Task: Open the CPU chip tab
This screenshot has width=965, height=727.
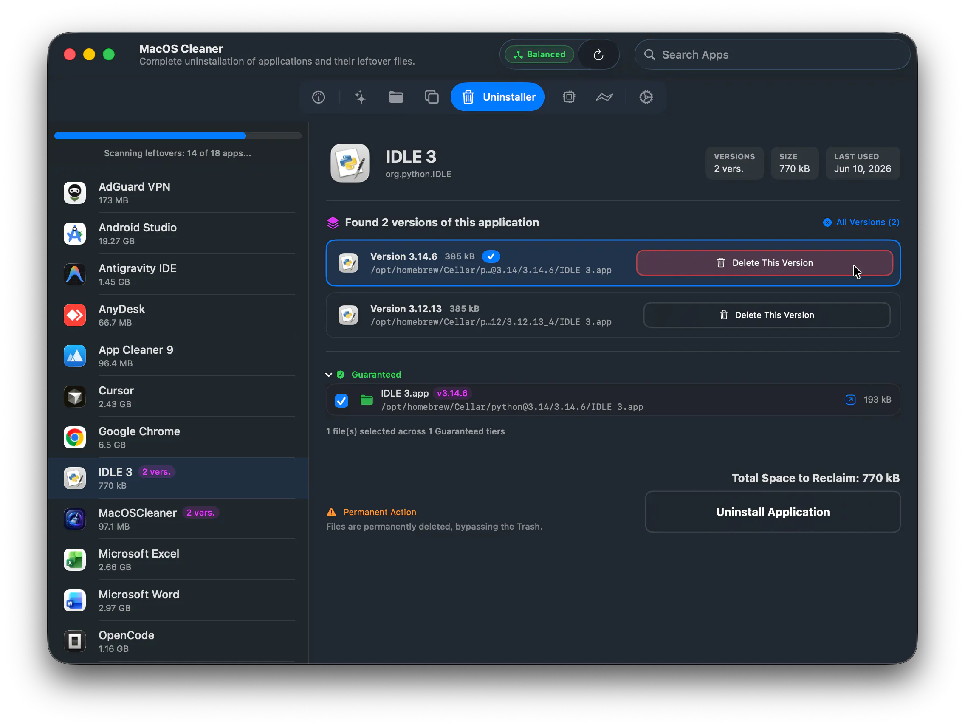Action: point(569,97)
